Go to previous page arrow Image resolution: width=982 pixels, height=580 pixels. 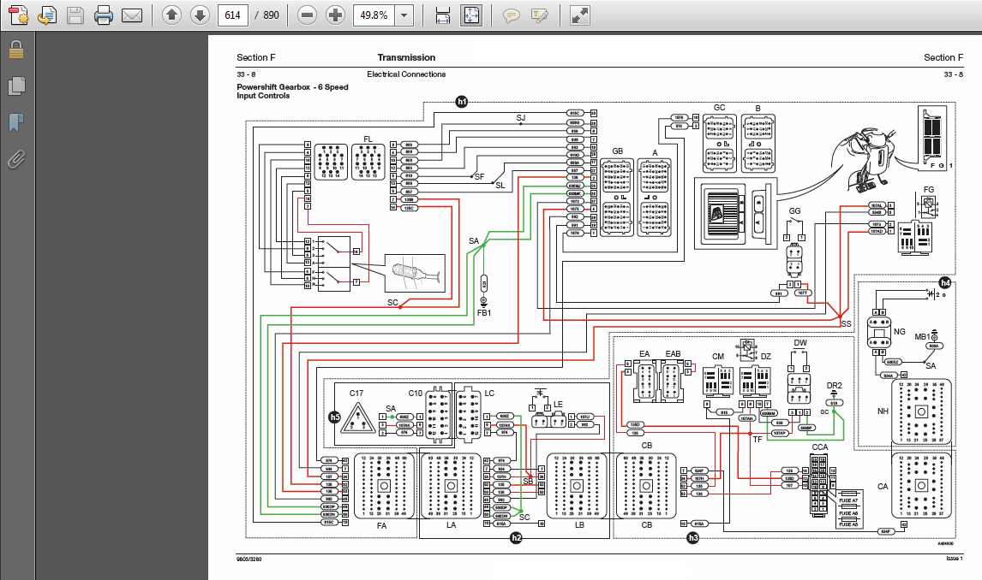tap(171, 15)
